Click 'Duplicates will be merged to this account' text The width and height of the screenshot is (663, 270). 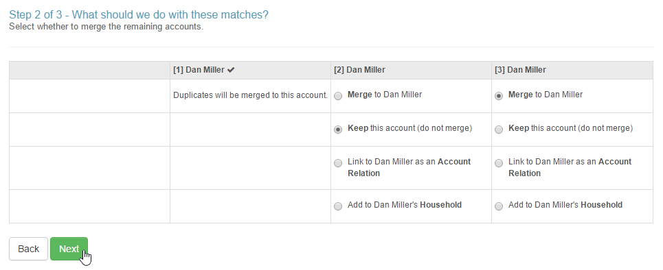(250, 95)
